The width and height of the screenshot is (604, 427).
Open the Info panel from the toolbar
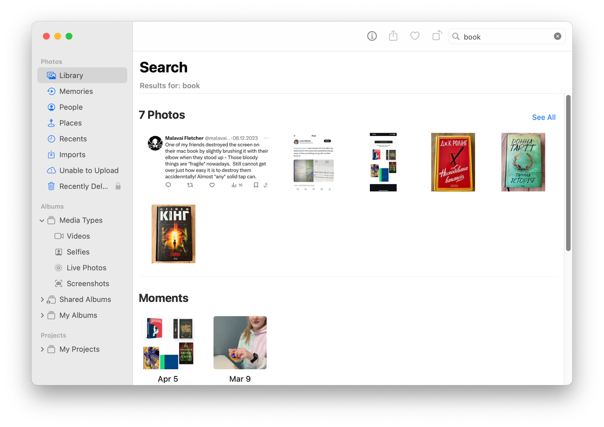[x=371, y=36]
